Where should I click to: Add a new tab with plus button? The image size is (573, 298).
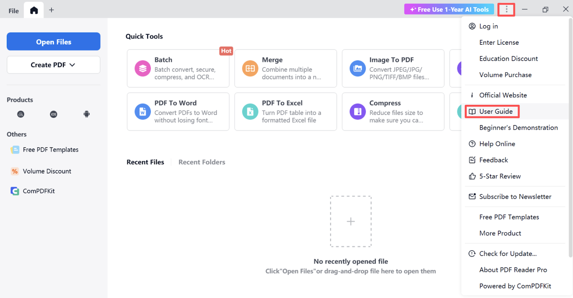(x=52, y=10)
